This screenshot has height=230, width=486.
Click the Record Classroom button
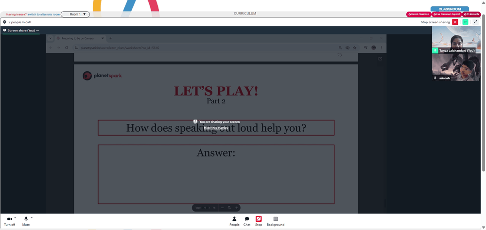pos(419,14)
